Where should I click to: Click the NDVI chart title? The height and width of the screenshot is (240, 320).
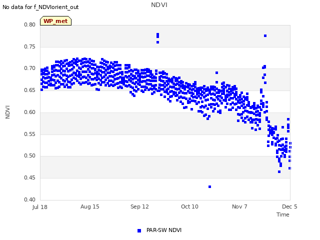point(159,5)
